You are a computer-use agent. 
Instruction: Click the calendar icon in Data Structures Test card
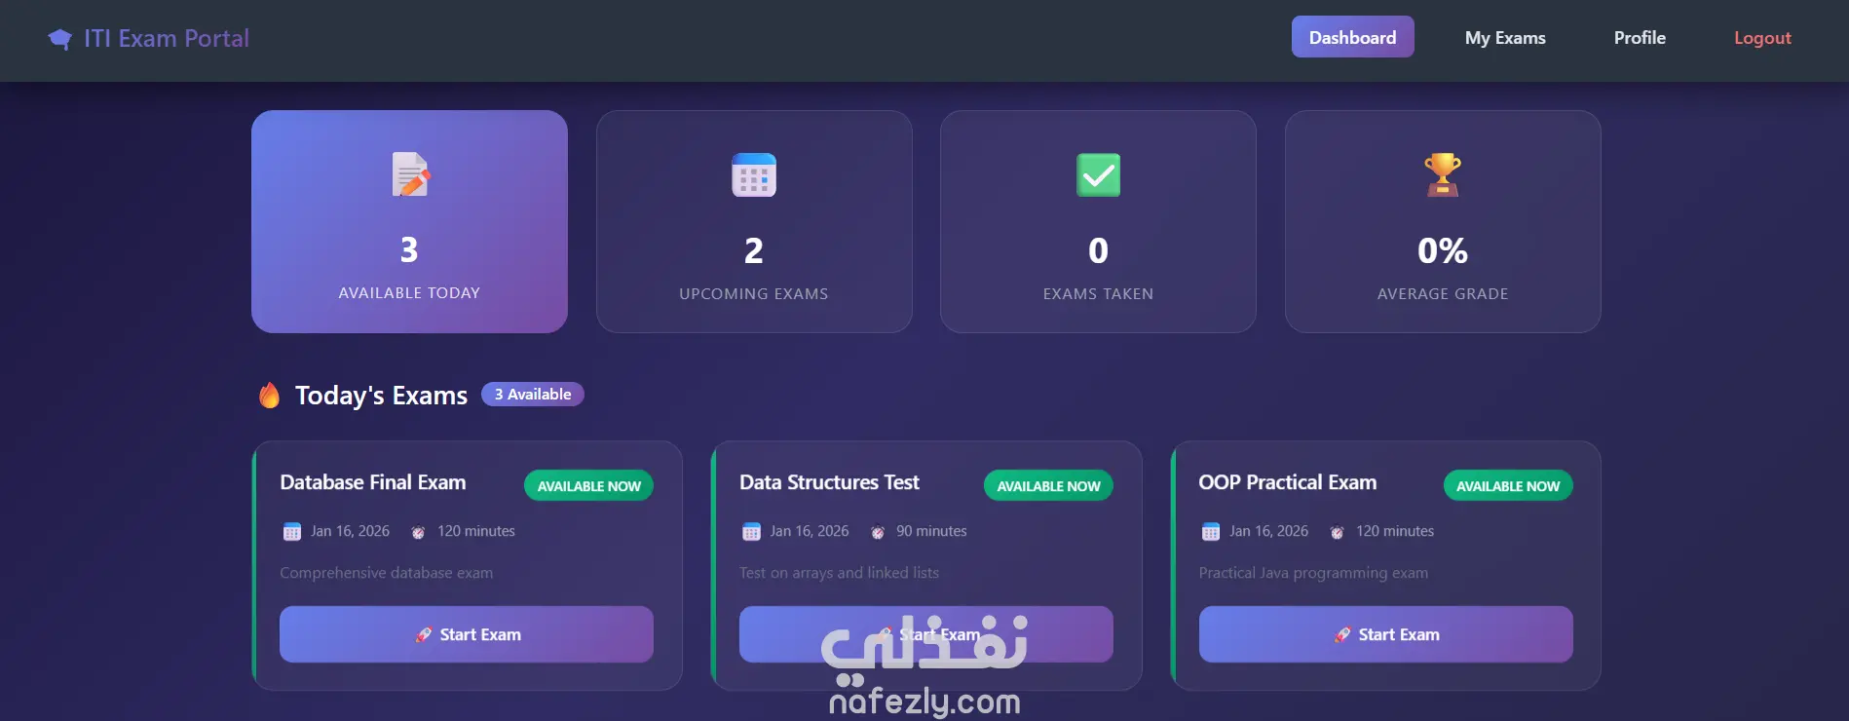751,532
